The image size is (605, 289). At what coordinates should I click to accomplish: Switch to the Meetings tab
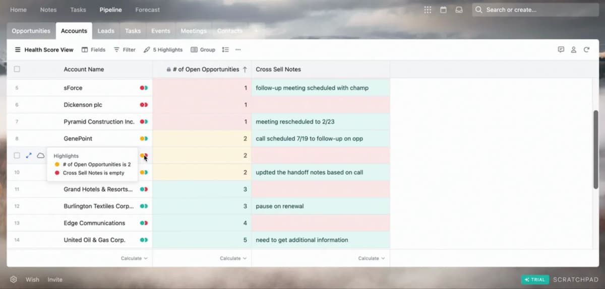pyautogui.click(x=194, y=31)
